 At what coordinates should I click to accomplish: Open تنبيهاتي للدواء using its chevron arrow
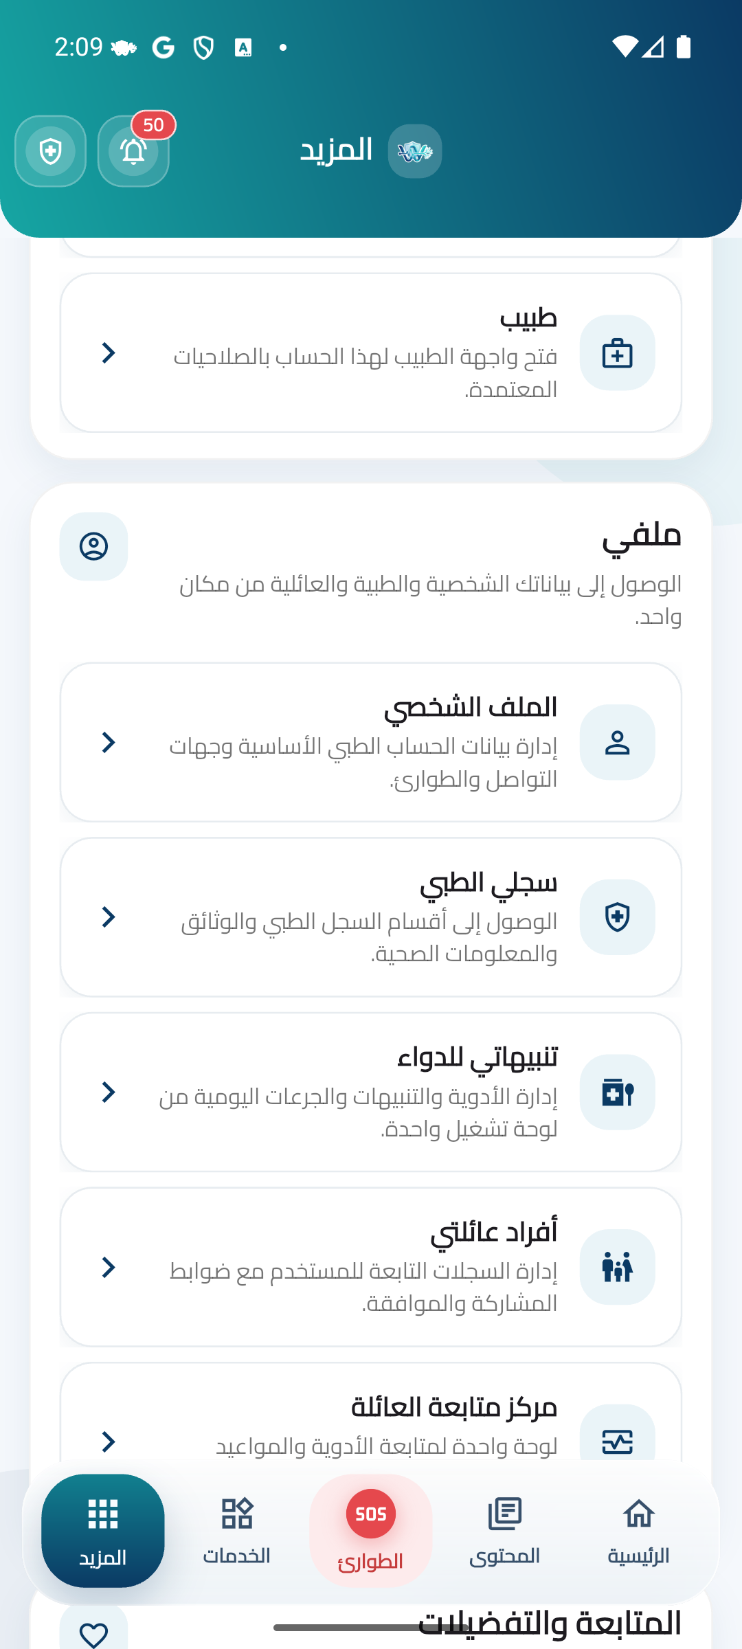(109, 1092)
